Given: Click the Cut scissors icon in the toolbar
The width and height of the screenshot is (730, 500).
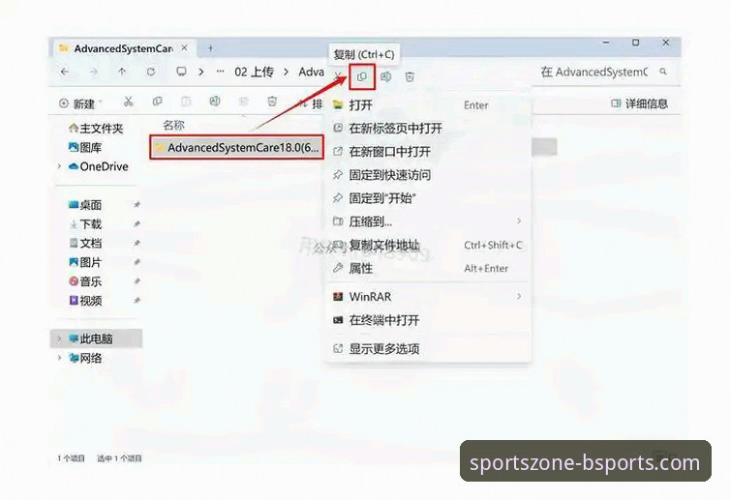Looking at the screenshot, I should pyautogui.click(x=129, y=102).
